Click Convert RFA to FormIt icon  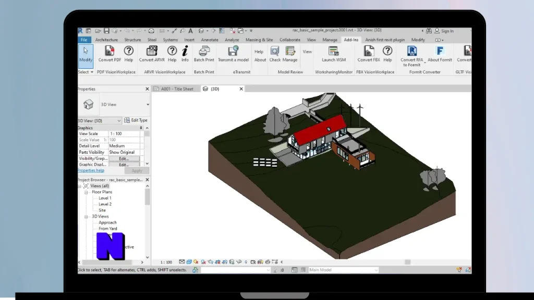412,52
